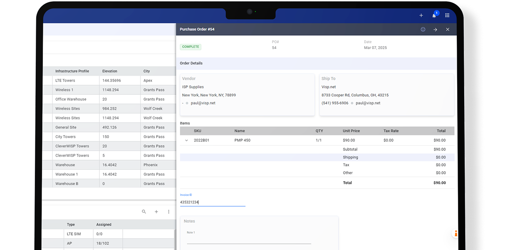The width and height of the screenshot is (520, 250).
Task: Click the SKU value 2022B01
Action: click(201, 141)
